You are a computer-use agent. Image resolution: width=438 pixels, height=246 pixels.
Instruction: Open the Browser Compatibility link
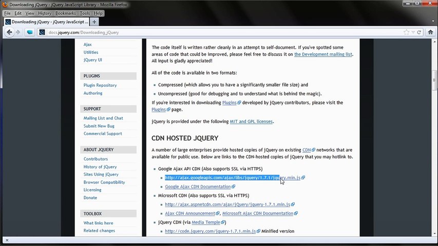pos(104,182)
